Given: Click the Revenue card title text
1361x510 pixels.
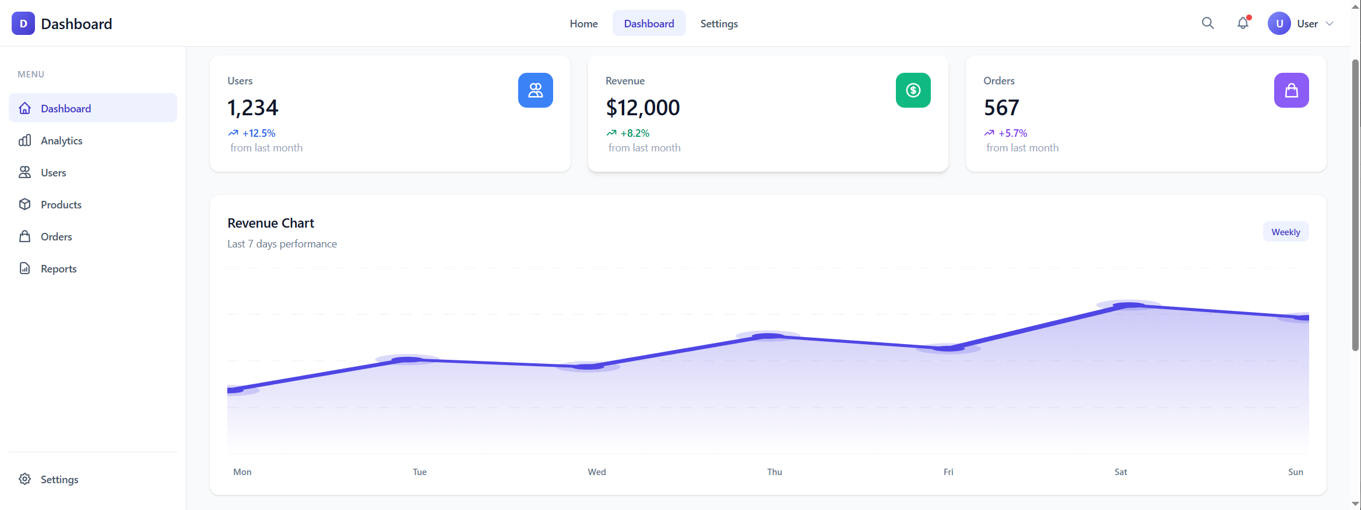Looking at the screenshot, I should 625,81.
